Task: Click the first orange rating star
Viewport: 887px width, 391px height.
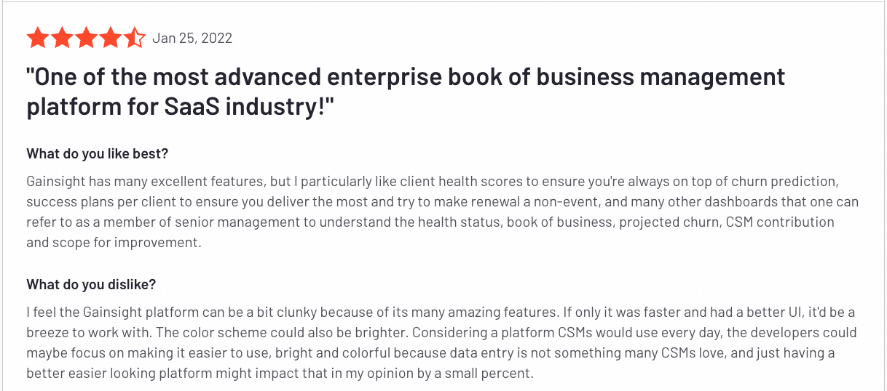Action: [38, 38]
